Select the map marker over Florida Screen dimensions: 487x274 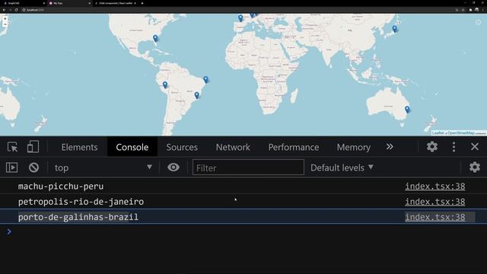(x=155, y=38)
